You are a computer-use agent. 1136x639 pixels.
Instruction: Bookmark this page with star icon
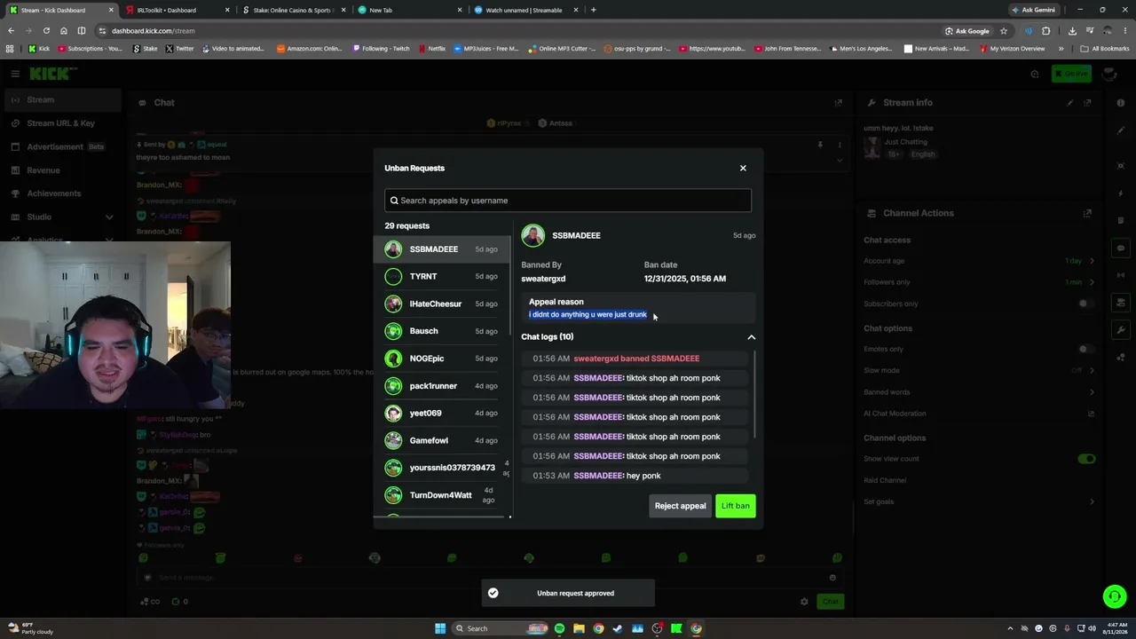tap(1004, 31)
